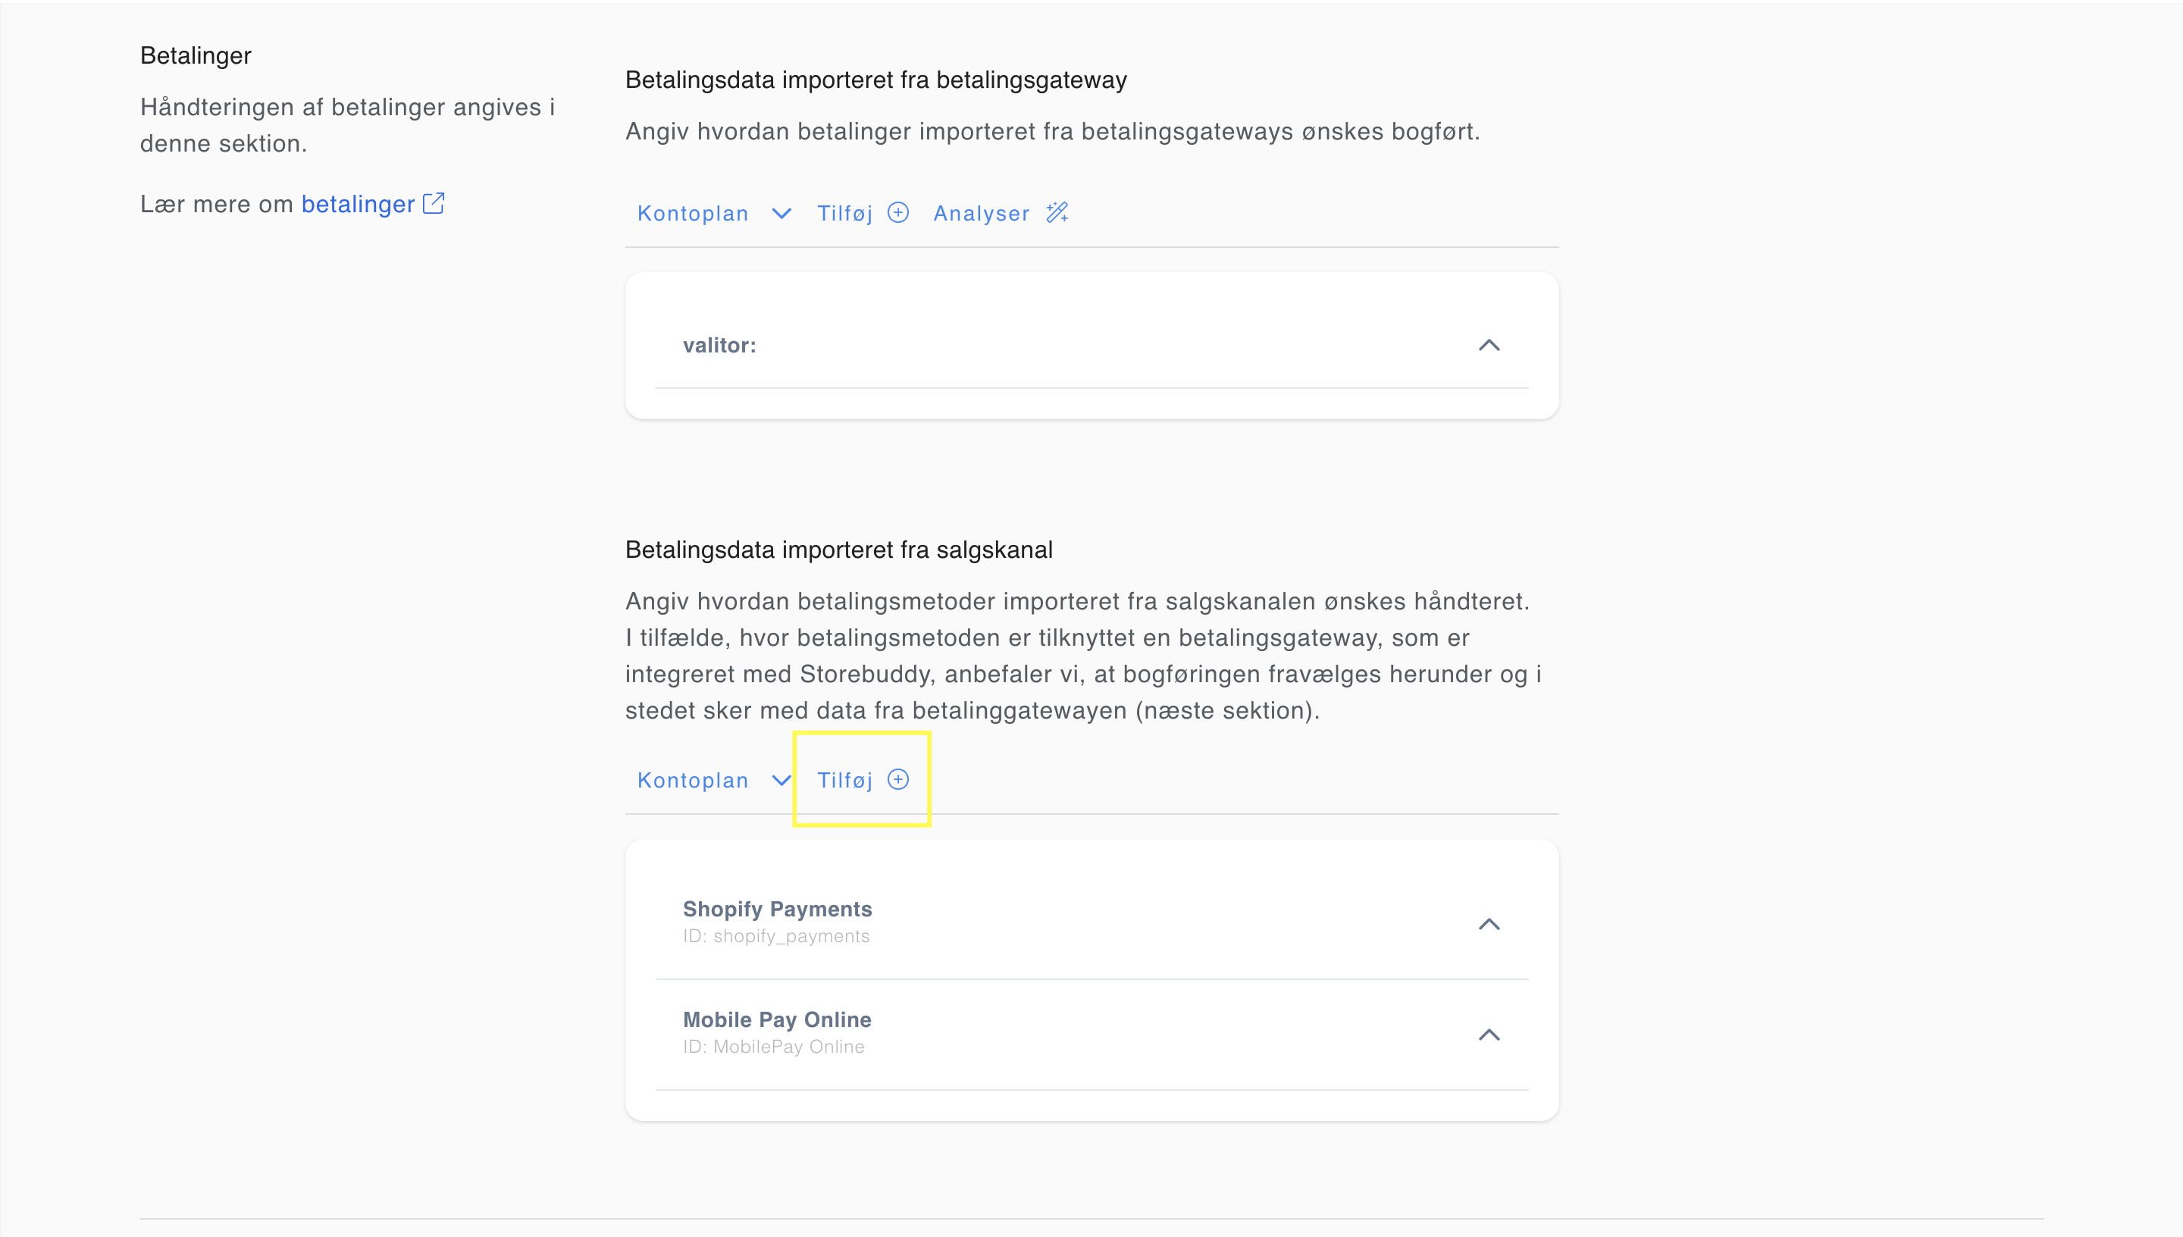Image resolution: width=2183 pixels, height=1237 pixels.
Task: Click the salgskanal section's Kontoplan chevron arrow
Action: coord(781,780)
